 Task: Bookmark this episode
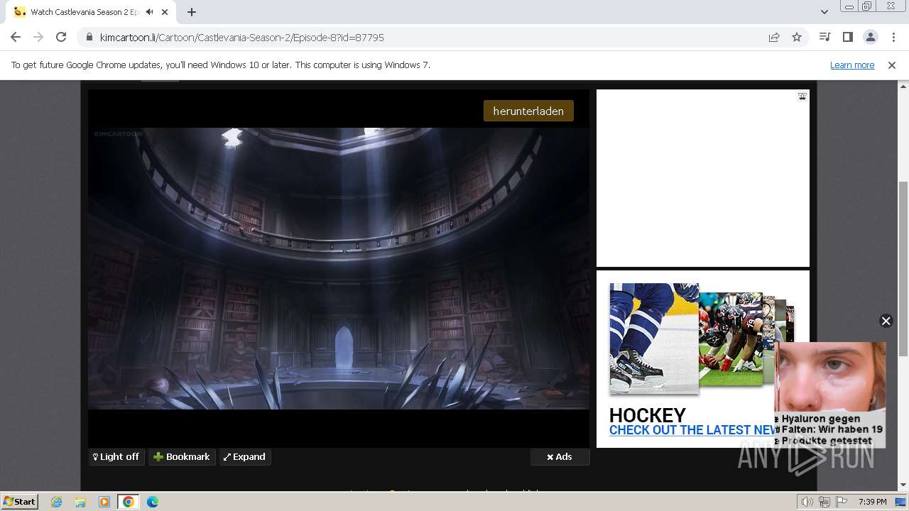[182, 457]
